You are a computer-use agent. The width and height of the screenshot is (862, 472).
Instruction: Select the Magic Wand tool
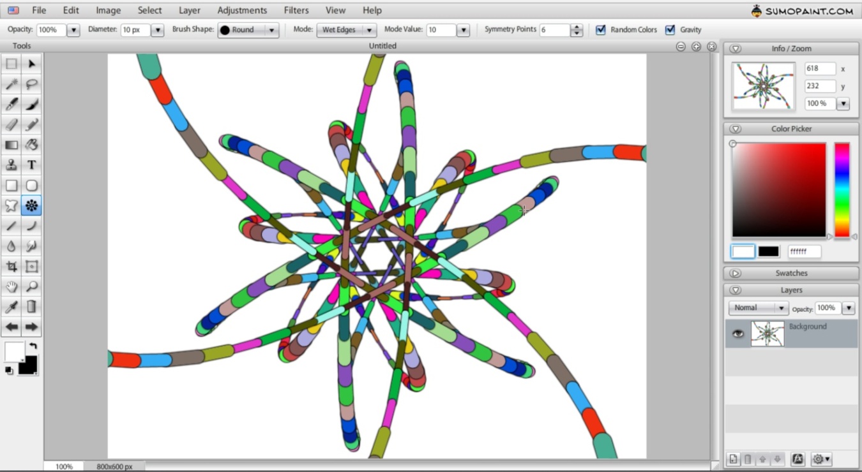[11, 84]
